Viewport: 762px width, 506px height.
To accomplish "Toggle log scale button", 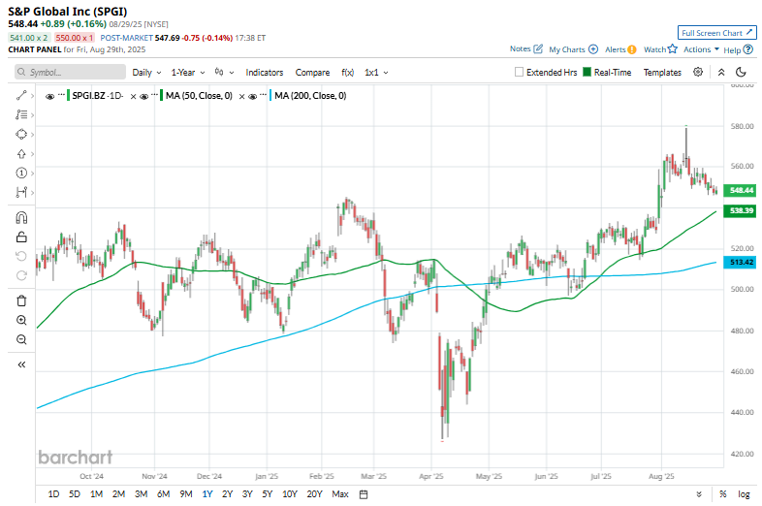I will (x=744, y=494).
